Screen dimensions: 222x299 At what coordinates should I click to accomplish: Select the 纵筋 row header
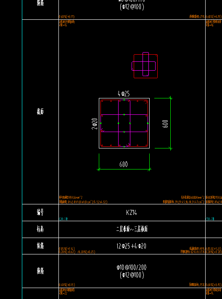pyautogui.click(x=40, y=246)
